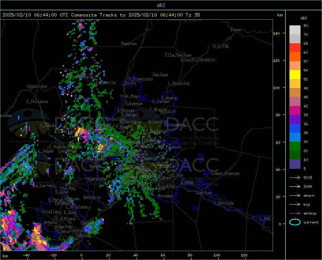Click the Tulumaya map label

(x=133, y=103)
